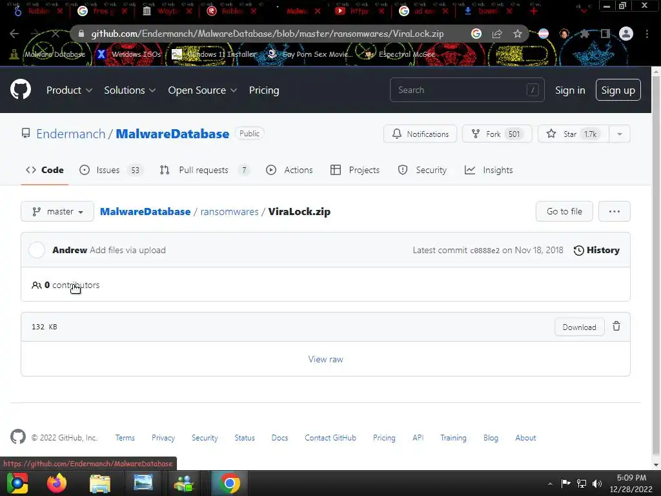This screenshot has height=496, width=661.
Task: Switch to the Projects tab
Action: coord(355,170)
